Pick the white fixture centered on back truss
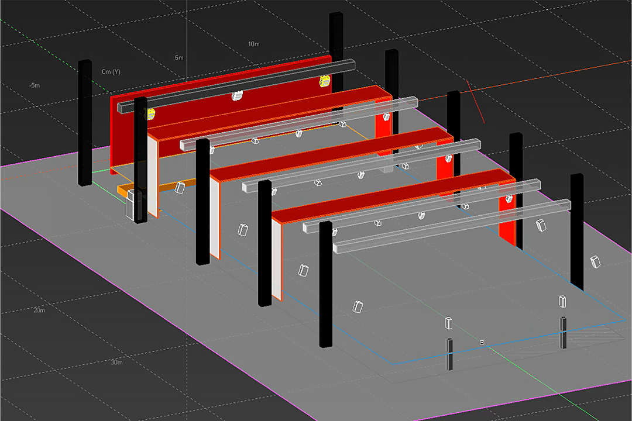 [x=237, y=96]
